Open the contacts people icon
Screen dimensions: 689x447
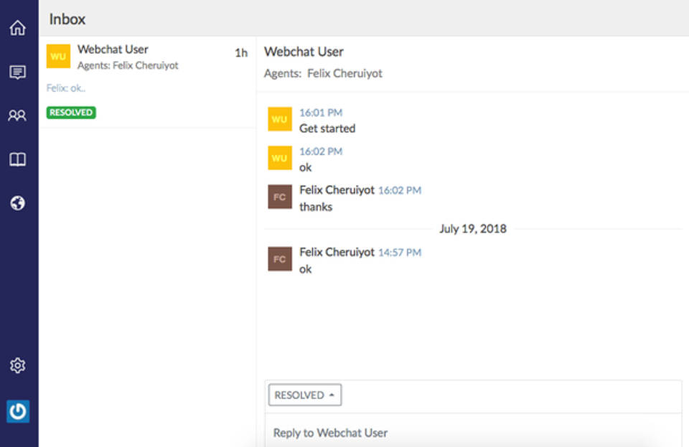(x=18, y=116)
